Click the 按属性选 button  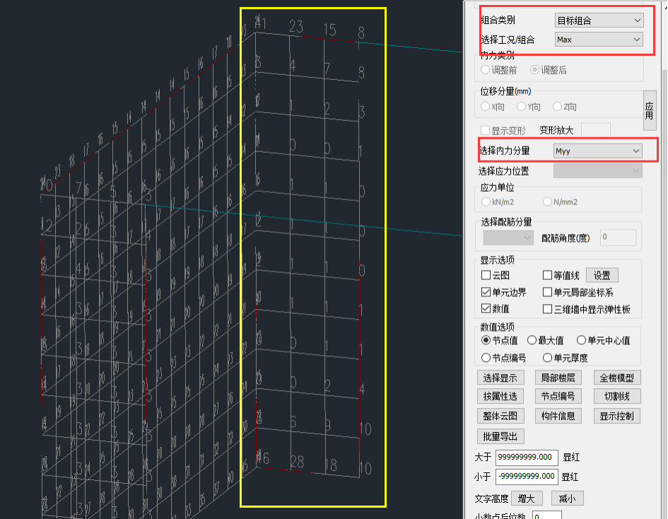click(500, 397)
